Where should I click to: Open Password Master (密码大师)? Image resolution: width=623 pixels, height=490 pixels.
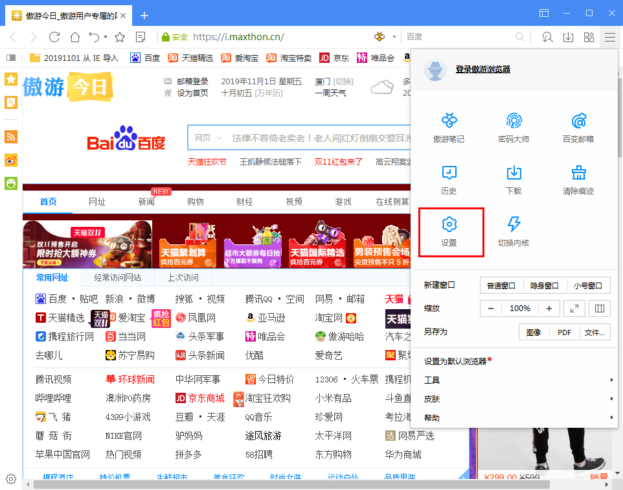pos(514,126)
